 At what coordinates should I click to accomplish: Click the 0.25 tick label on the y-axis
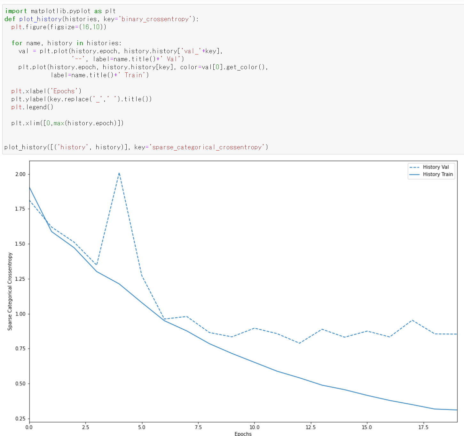[x=20, y=419]
